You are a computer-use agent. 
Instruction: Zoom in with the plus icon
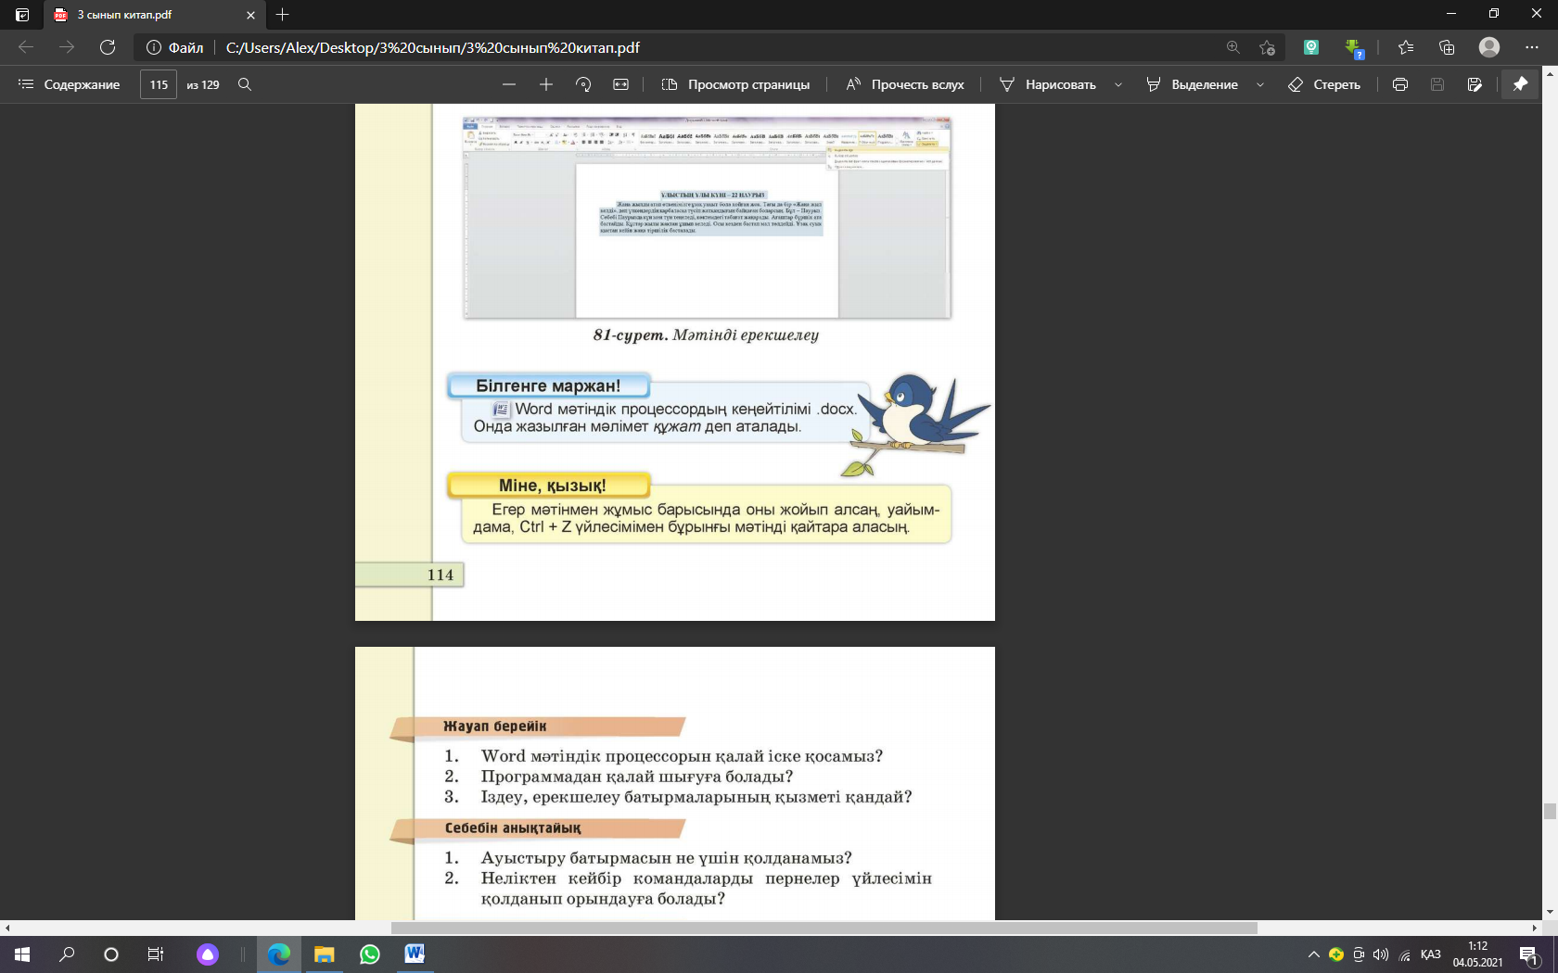[x=546, y=84]
